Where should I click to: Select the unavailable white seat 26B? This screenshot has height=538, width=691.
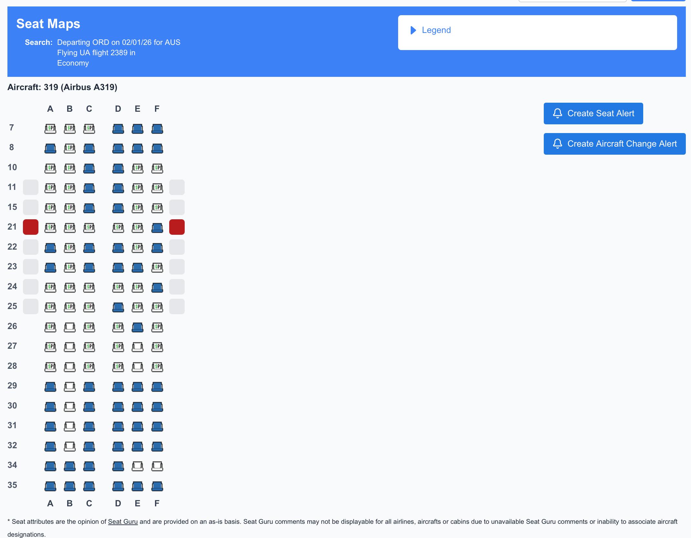[x=69, y=327]
